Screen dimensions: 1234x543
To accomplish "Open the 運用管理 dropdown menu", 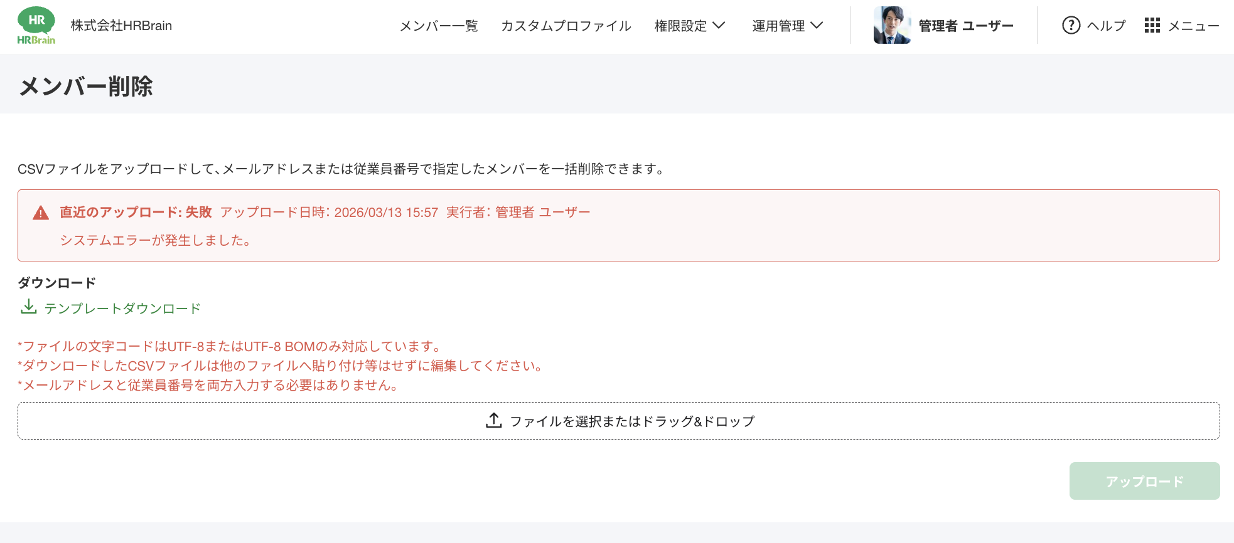I will 778,26.
